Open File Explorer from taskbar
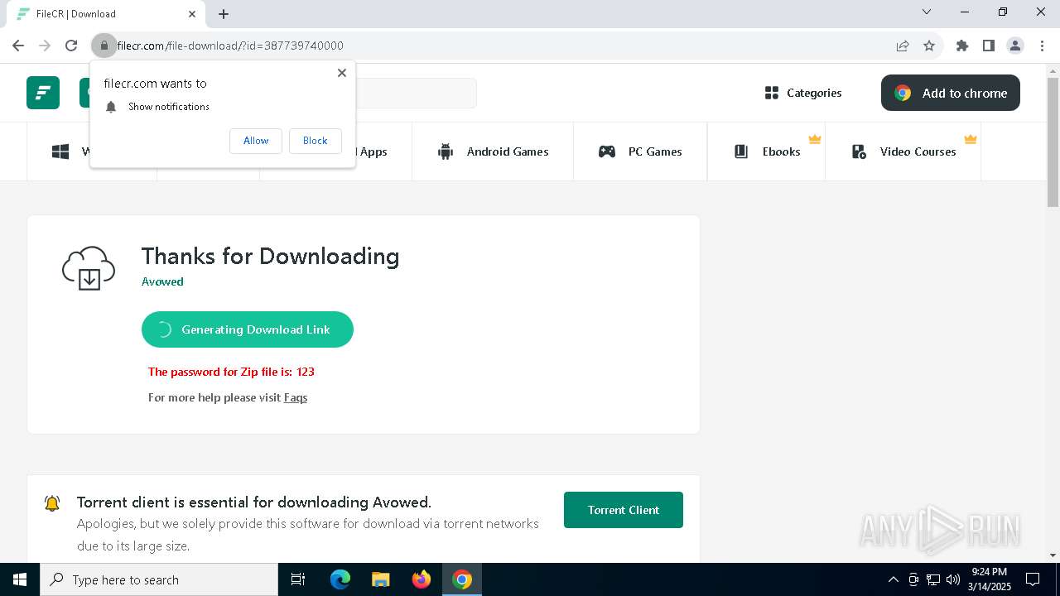This screenshot has width=1060, height=596. pos(381,579)
